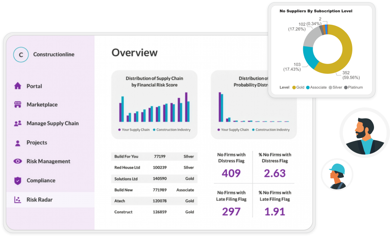Screen dimensions: 390x237
Task: Click the 409 distress flag count
Action: (x=231, y=173)
